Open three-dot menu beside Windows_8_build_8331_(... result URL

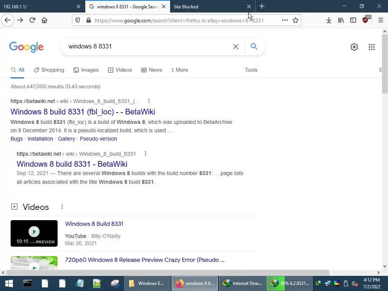(x=149, y=101)
